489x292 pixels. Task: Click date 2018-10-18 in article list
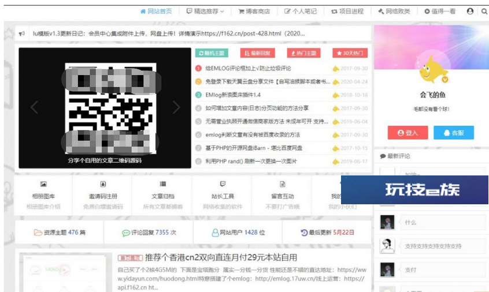click(354, 95)
